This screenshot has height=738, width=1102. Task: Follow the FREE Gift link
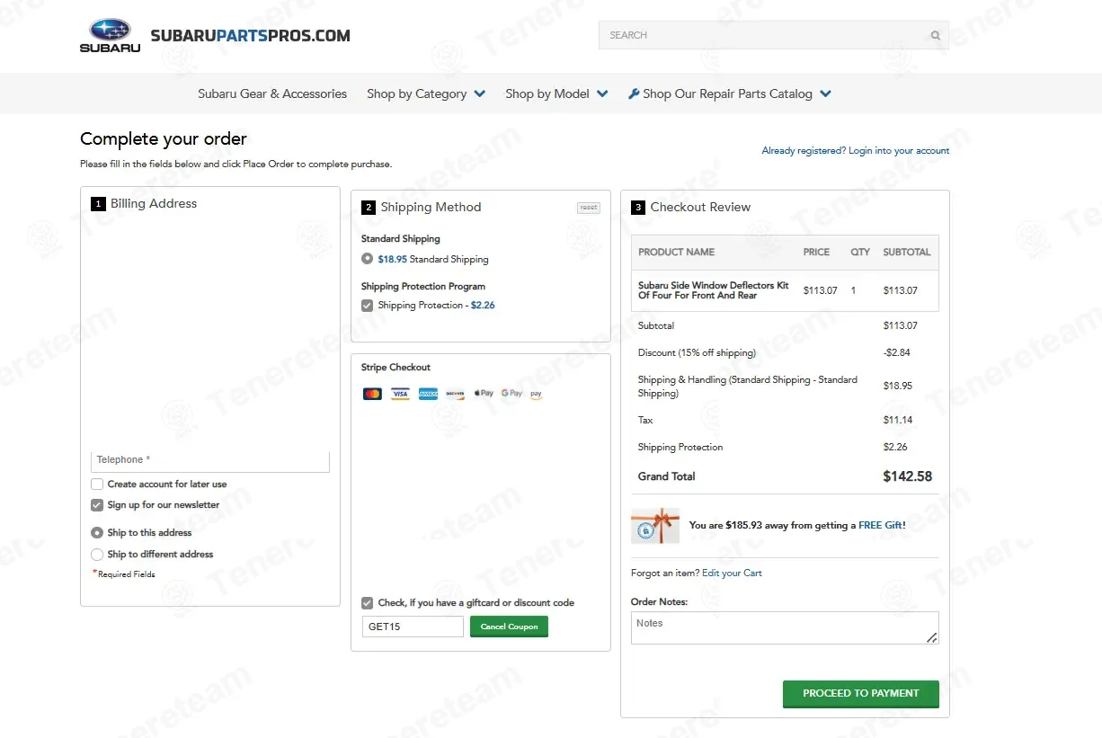[881, 526]
